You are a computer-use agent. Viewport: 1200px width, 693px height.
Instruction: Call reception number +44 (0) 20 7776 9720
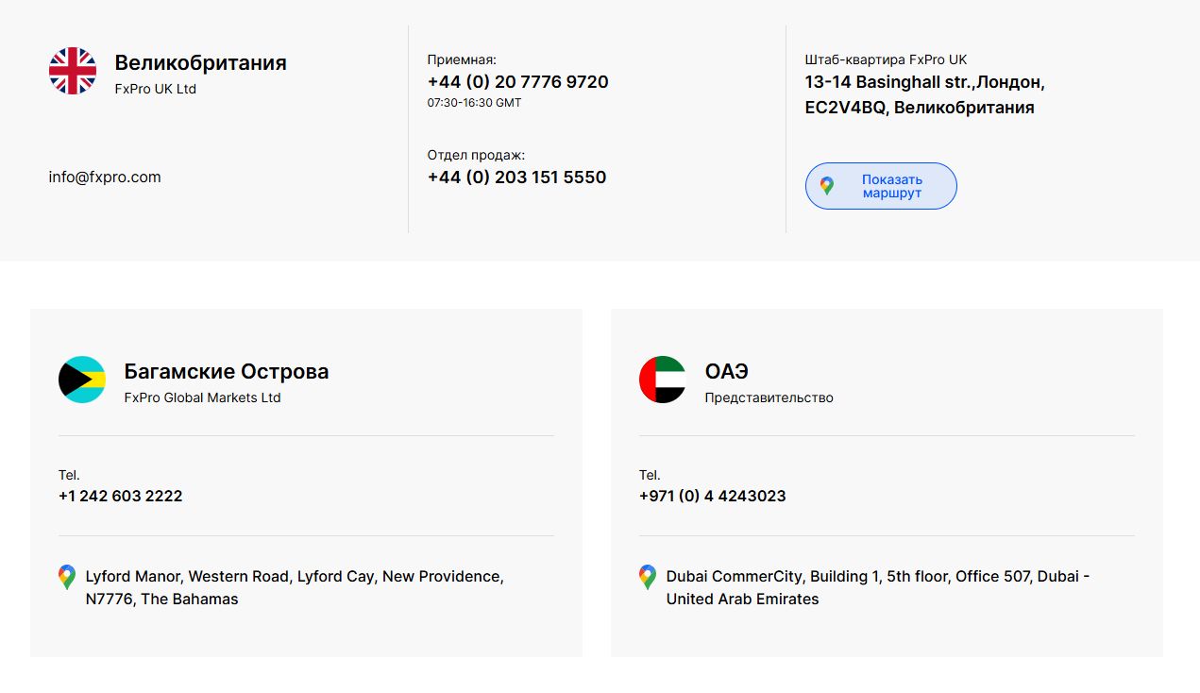(517, 82)
